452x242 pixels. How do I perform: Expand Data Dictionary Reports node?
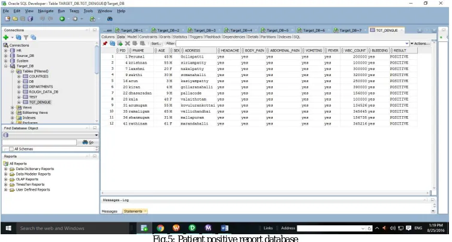click(x=6, y=169)
